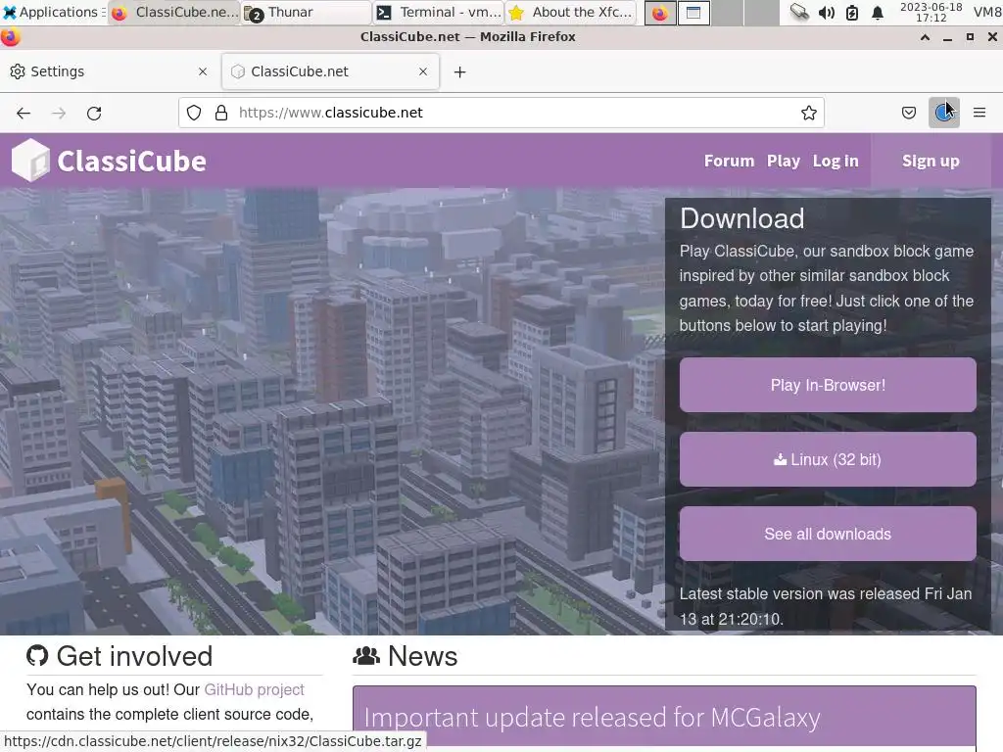Click the Get involved heading

(x=134, y=656)
